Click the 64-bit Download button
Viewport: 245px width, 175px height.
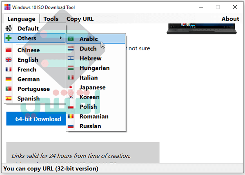click(x=36, y=119)
